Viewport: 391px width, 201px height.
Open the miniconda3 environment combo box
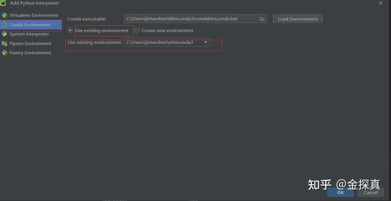click(166, 42)
